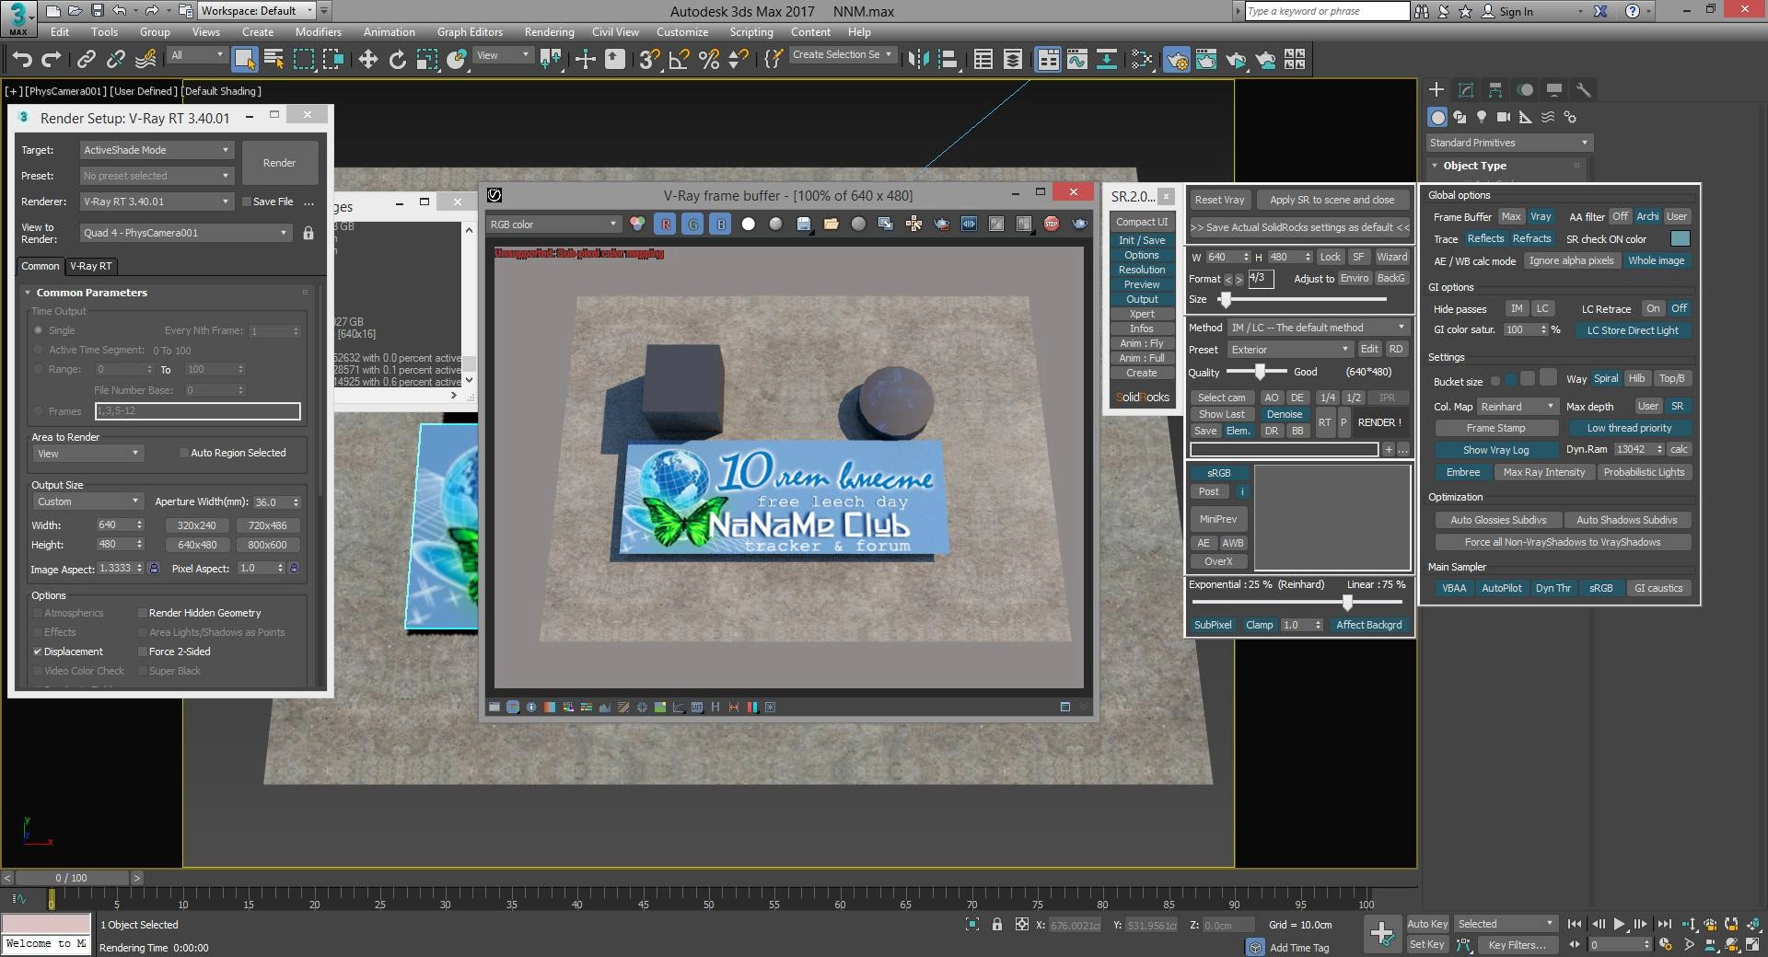Open the Mirror tool
This screenshot has width=1768, height=957.
point(918,60)
